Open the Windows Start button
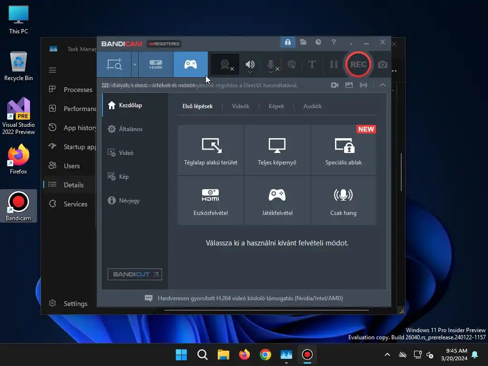Image resolution: width=488 pixels, height=366 pixels. coord(181,355)
